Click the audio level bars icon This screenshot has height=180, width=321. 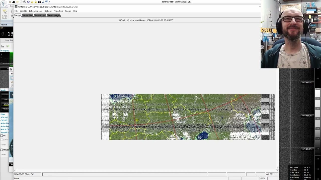click(3, 46)
